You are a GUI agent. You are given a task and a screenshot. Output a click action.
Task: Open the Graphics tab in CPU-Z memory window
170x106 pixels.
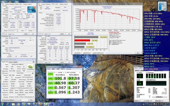[61, 4]
